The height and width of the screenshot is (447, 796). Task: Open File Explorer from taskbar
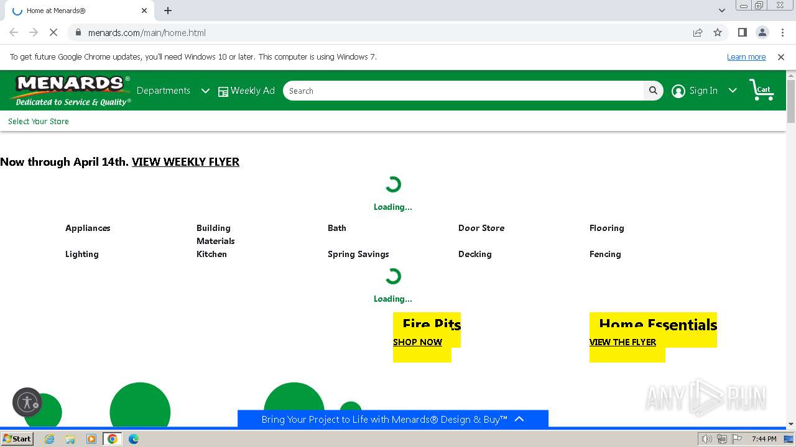[x=70, y=439]
